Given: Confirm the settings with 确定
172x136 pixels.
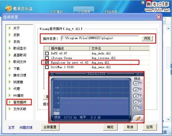Looking at the screenshot, I should (x=110, y=127).
